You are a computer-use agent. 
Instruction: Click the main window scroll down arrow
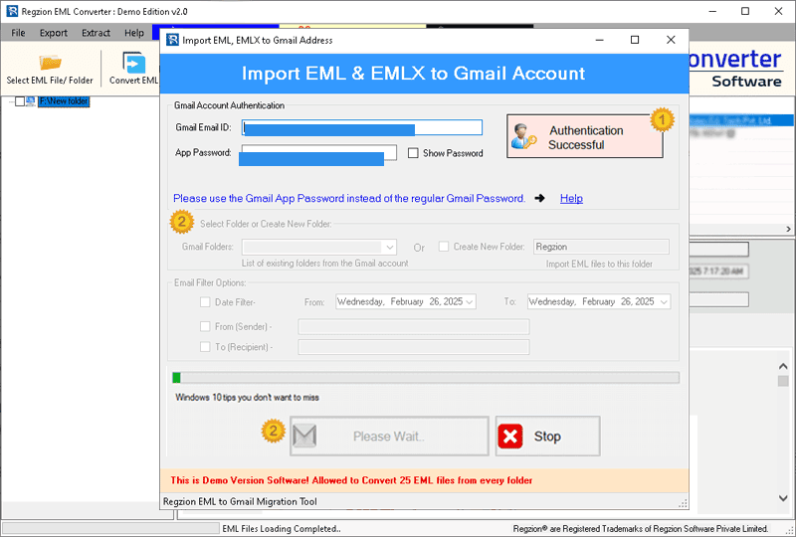[x=783, y=498]
